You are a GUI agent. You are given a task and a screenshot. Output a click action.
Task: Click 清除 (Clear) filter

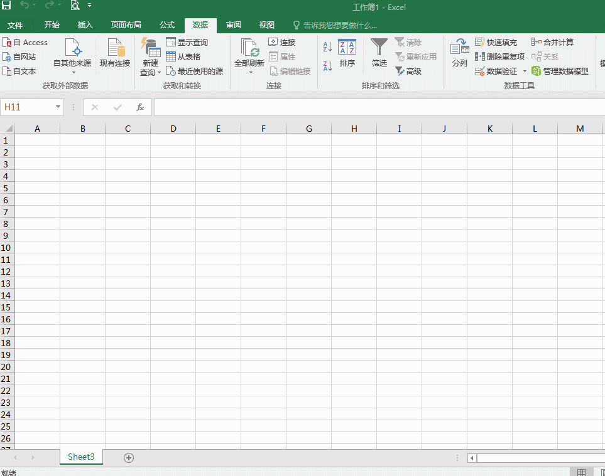click(x=408, y=43)
